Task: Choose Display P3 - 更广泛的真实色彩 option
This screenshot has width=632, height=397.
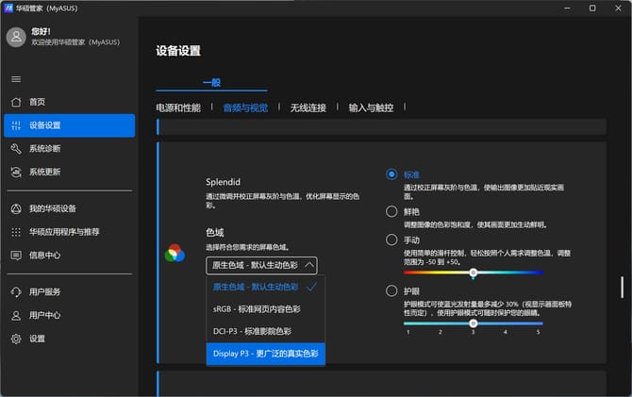Action: pyautogui.click(x=264, y=355)
